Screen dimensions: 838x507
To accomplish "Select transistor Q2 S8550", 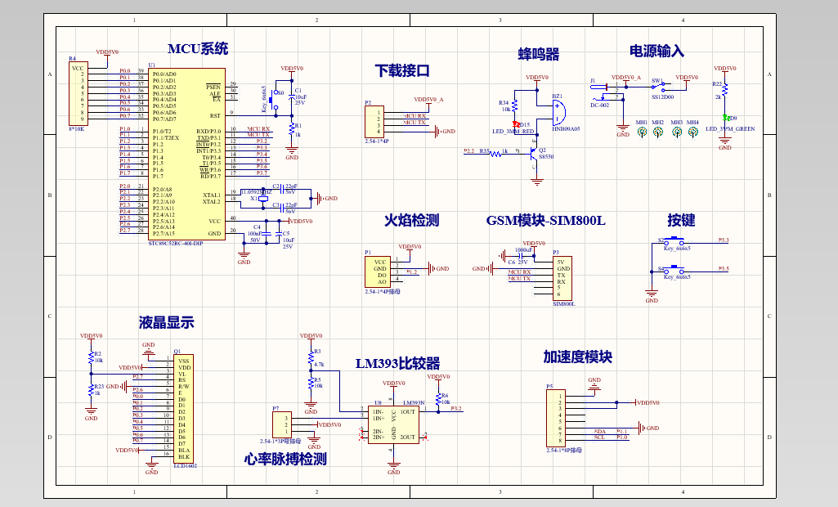I will point(533,154).
